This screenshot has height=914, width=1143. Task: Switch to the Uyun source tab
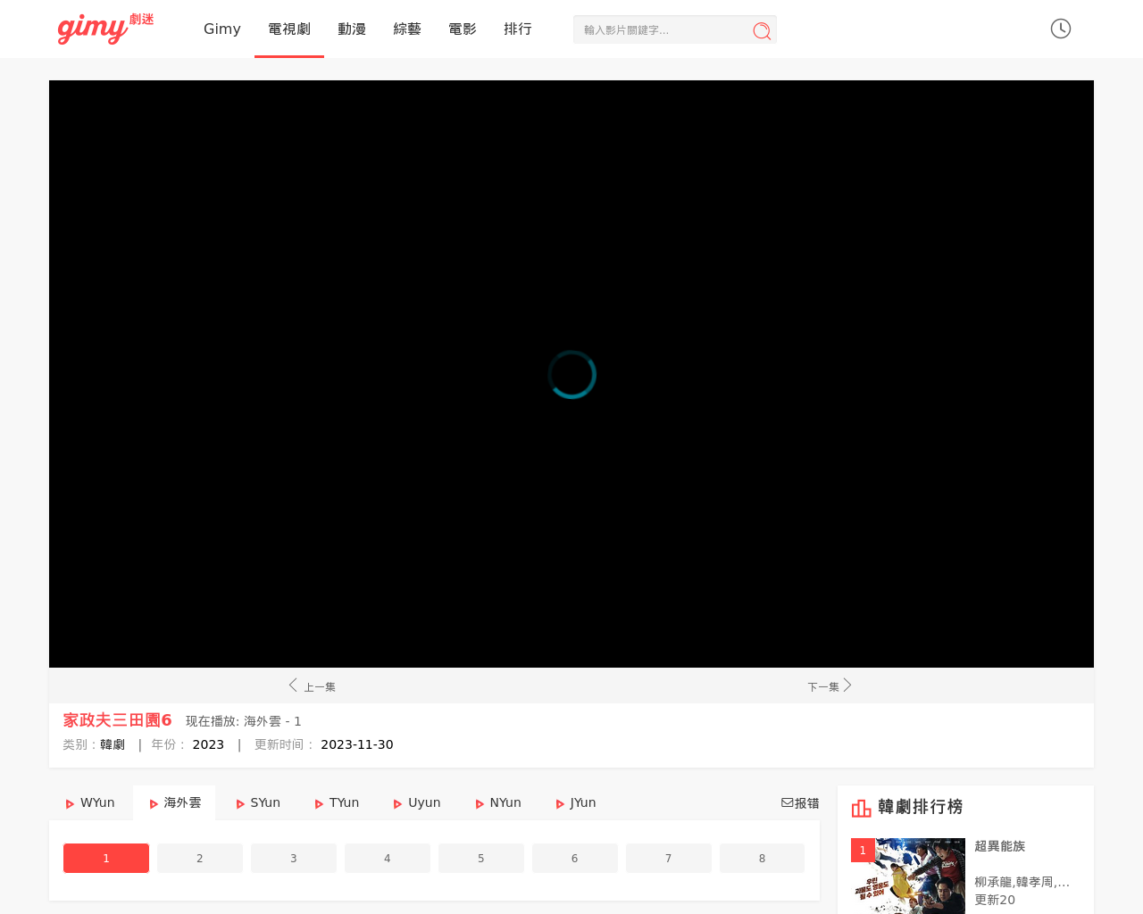[417, 802]
